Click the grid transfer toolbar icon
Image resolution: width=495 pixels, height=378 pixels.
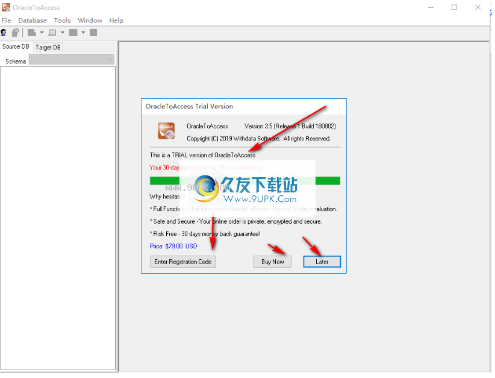click(x=52, y=33)
